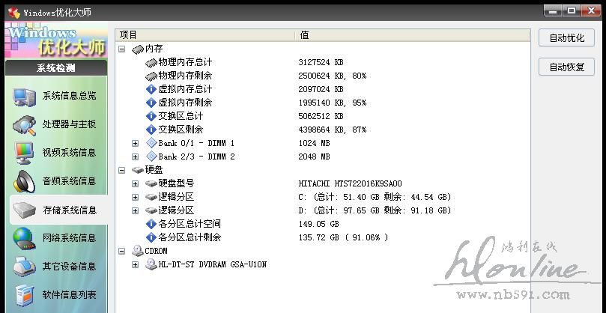
Task: Select the 2048 MB value
Action: coord(314,157)
